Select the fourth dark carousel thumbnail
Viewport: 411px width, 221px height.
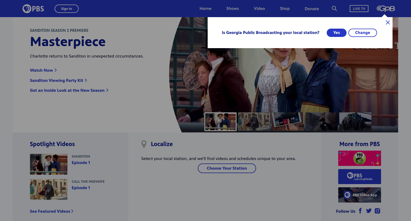[322, 121]
